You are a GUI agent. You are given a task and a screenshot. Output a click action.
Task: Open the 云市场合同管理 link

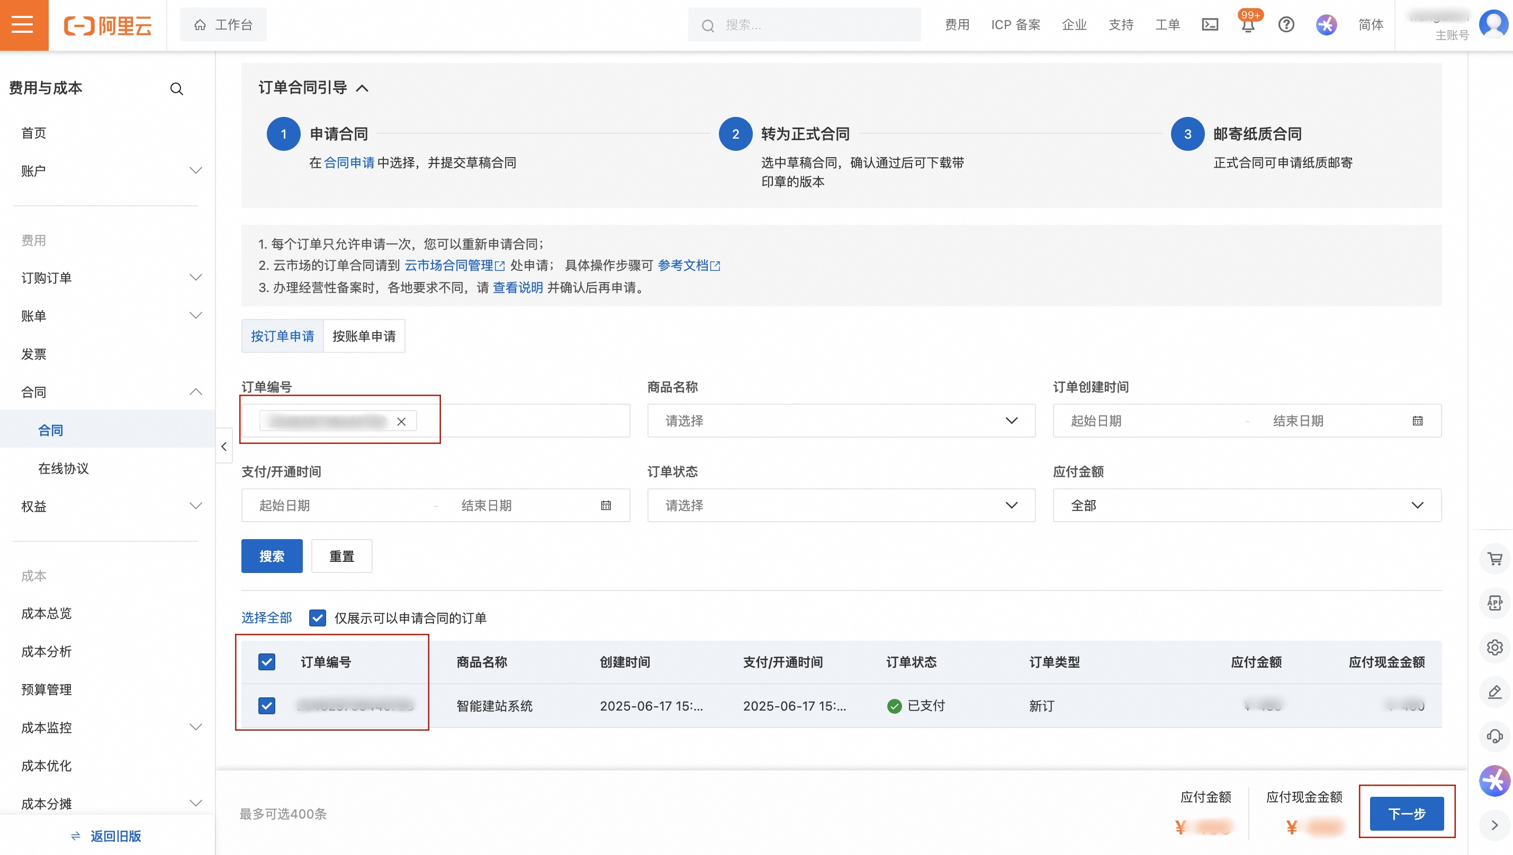click(454, 266)
